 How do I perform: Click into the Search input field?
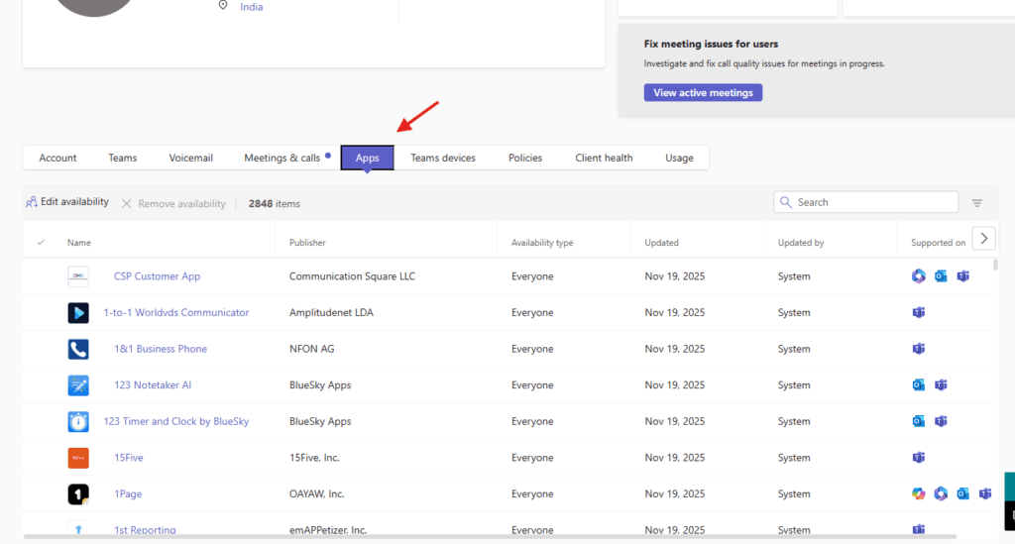coord(872,202)
